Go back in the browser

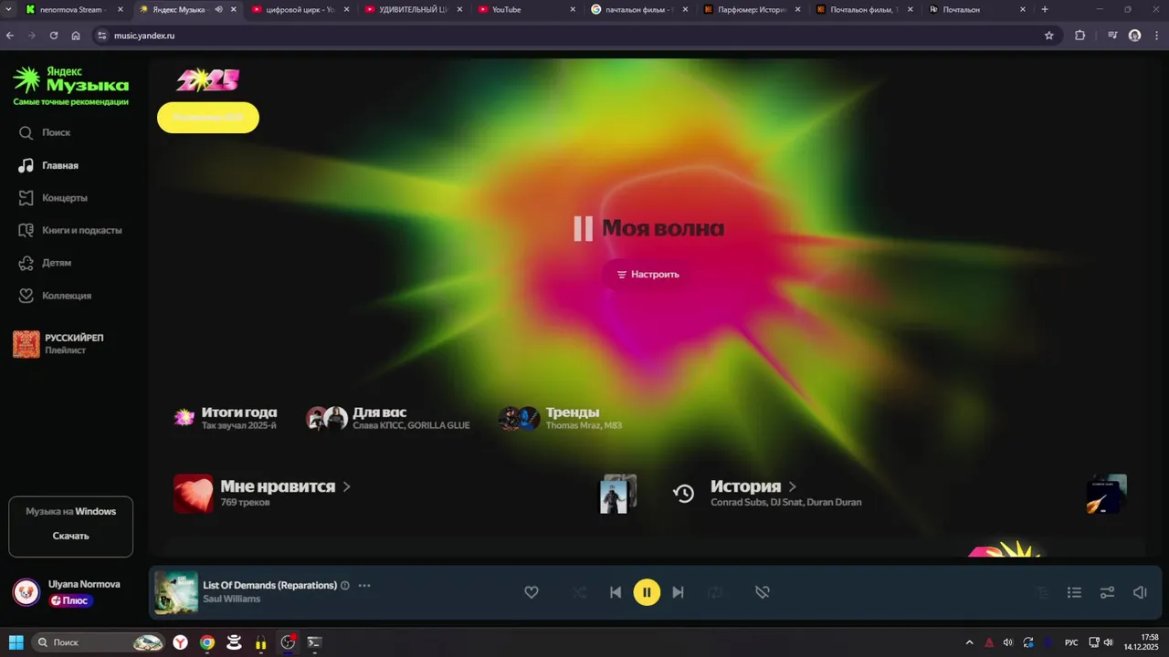[10, 36]
